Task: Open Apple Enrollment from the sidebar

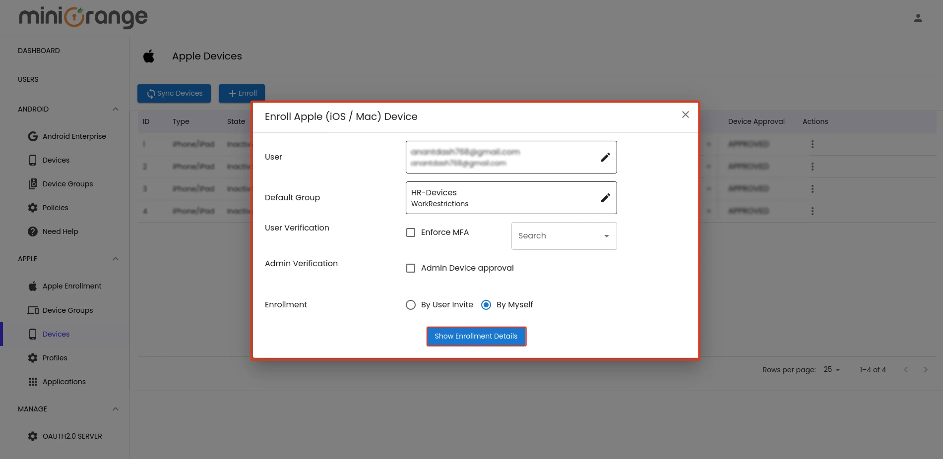Action: [71, 286]
